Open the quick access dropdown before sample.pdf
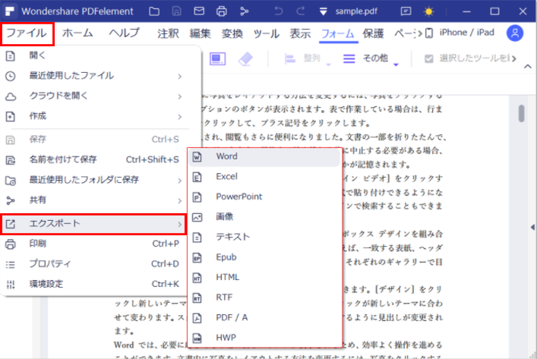Image resolution: width=537 pixels, height=359 pixels. 323,11
